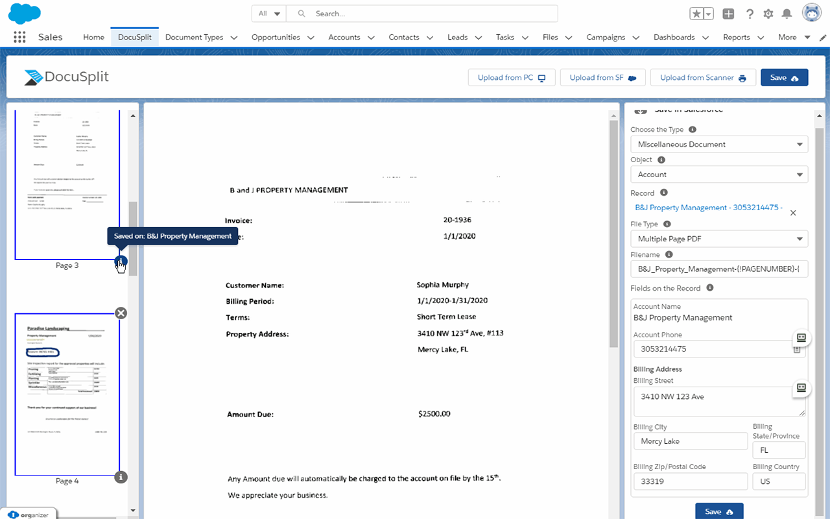The height and width of the screenshot is (519, 830).
Task: Go to the Home tab
Action: pos(93,37)
